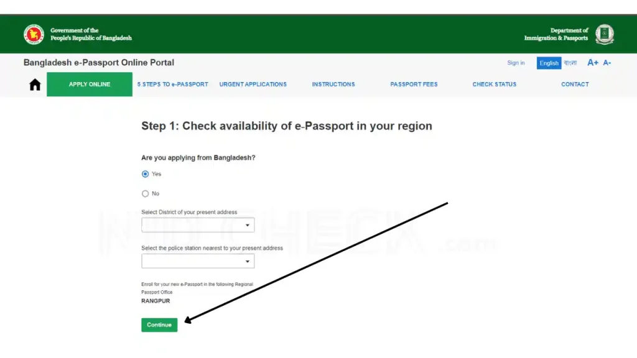
Task: Open CHECK STATUS menu item
Action: coord(495,85)
